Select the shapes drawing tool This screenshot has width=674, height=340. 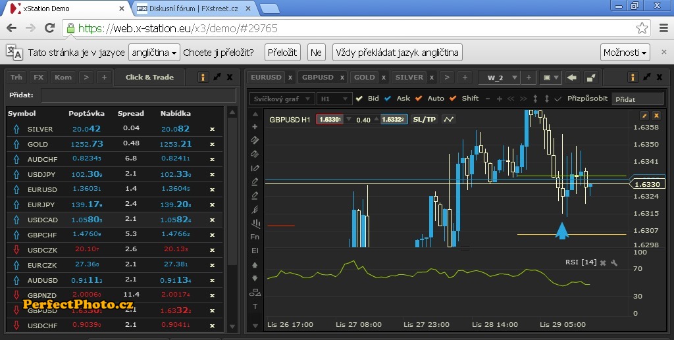click(x=255, y=293)
